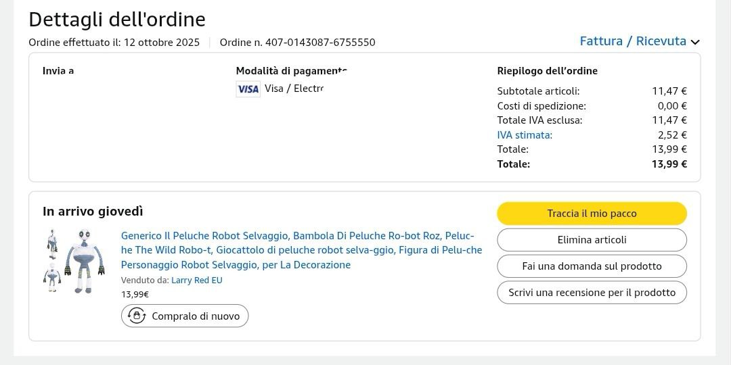
Task: Click the Elimina articoli button
Action: pos(592,240)
